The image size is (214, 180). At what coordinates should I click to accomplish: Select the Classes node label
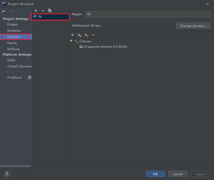[85, 41]
